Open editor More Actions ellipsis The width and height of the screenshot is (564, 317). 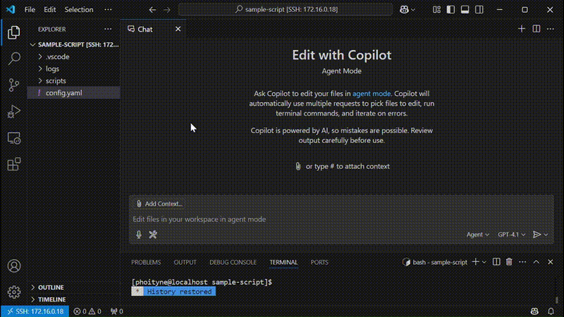[551, 29]
